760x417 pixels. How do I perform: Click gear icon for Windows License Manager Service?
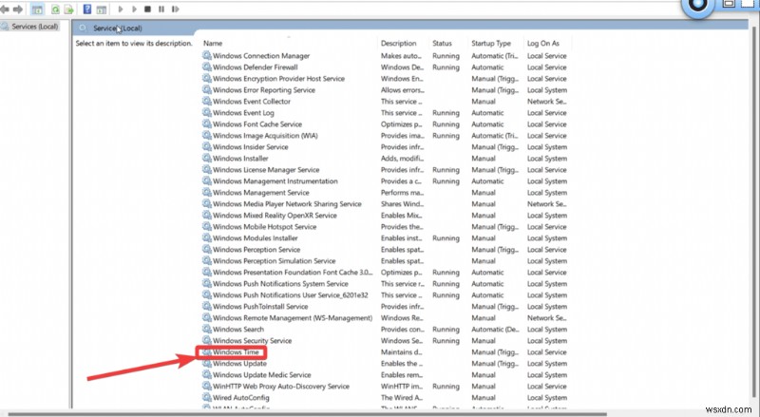point(207,170)
